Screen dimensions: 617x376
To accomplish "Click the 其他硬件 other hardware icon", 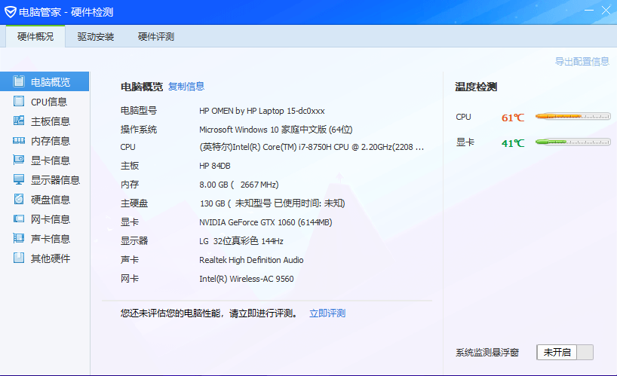I will coord(19,258).
